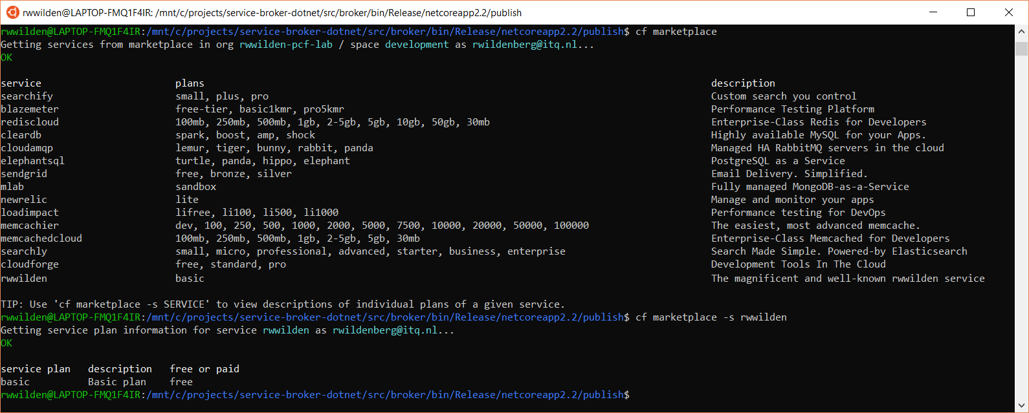The image size is (1029, 413).
Task: Click 'Manage and monitor your apps' text
Action: [x=793, y=200]
